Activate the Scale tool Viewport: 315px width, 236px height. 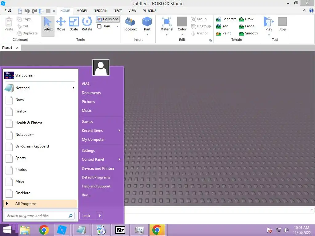[74, 24]
